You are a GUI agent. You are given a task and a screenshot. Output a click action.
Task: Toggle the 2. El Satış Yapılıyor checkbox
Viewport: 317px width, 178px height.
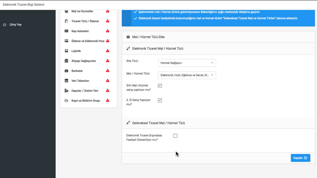pyautogui.click(x=160, y=100)
